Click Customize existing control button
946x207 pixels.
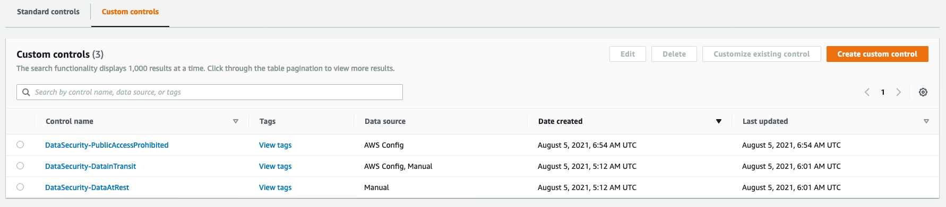(x=762, y=54)
